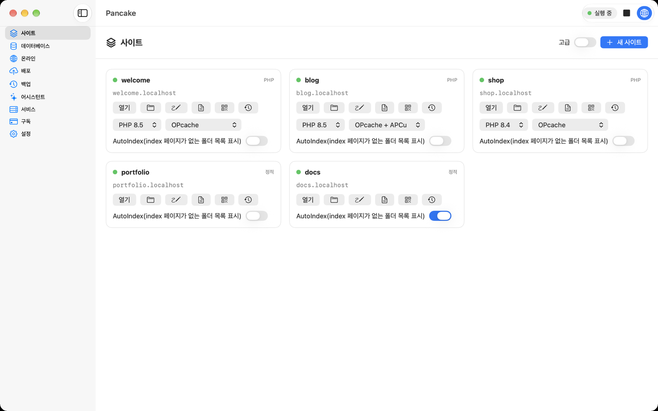The height and width of the screenshot is (411, 658).
Task: Open history for docs site
Action: pos(432,200)
